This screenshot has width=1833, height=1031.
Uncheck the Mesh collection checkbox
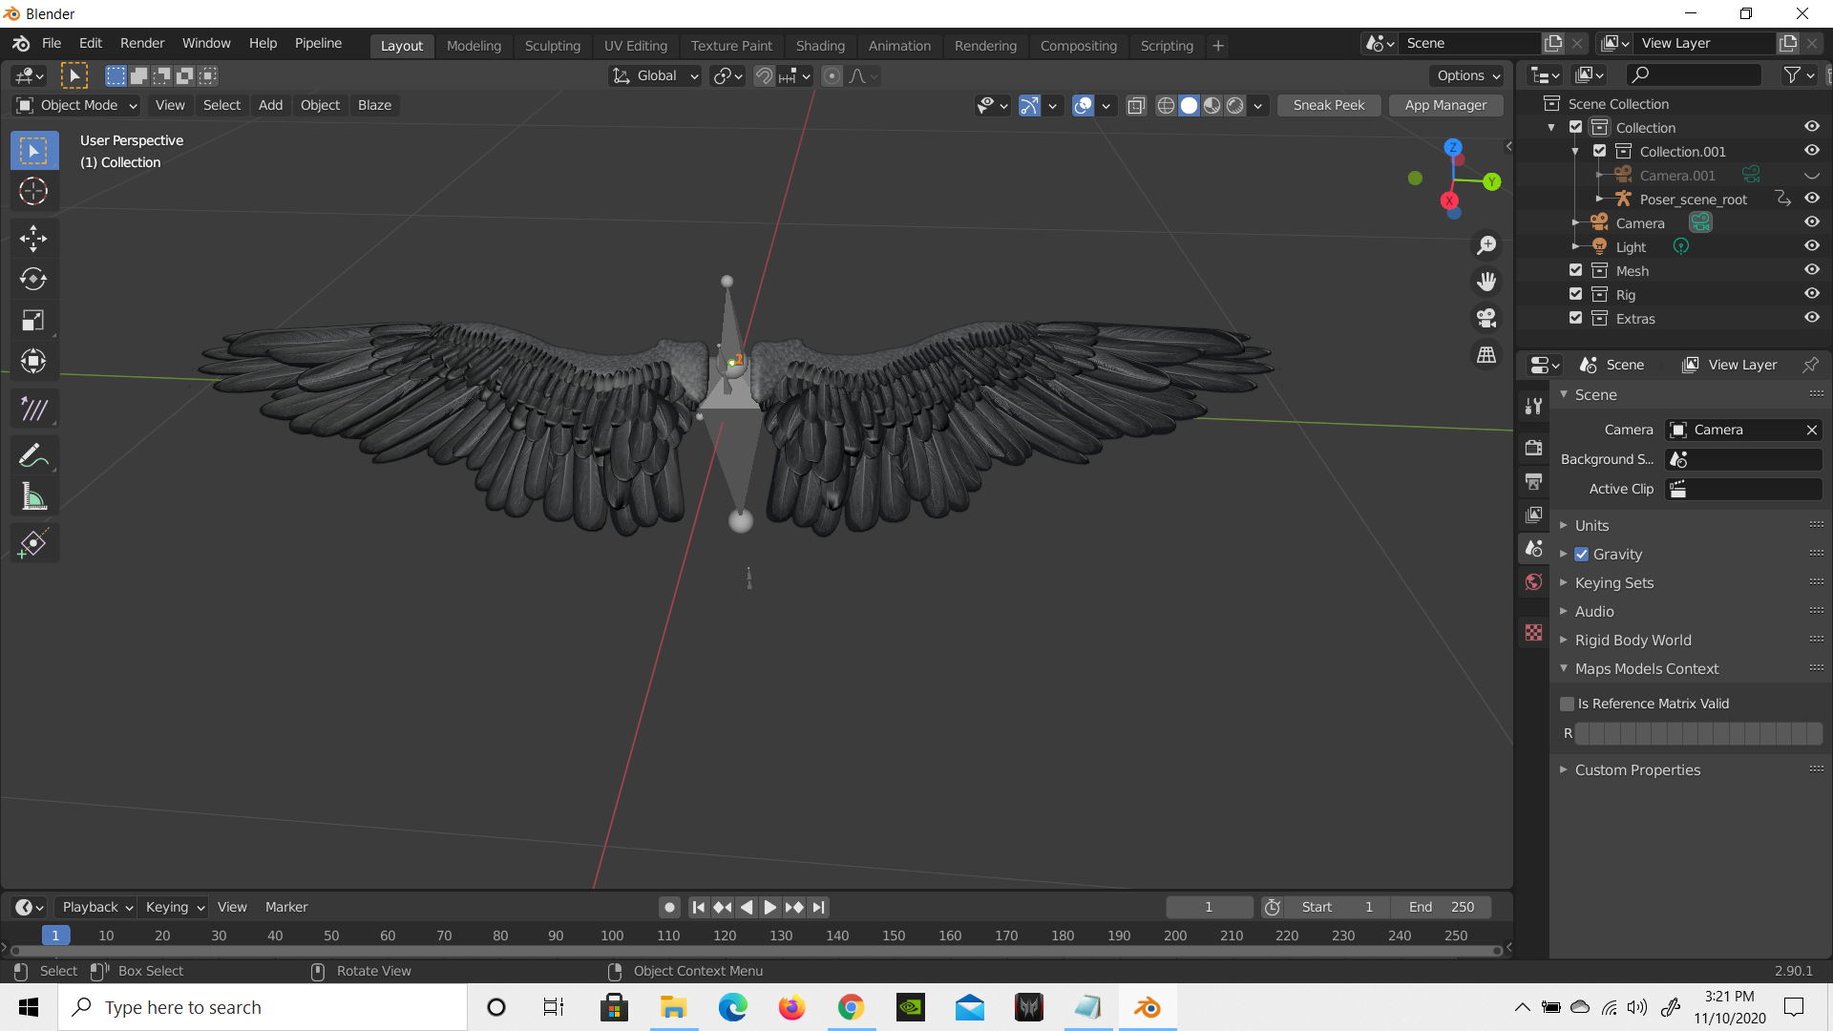pos(1576,270)
